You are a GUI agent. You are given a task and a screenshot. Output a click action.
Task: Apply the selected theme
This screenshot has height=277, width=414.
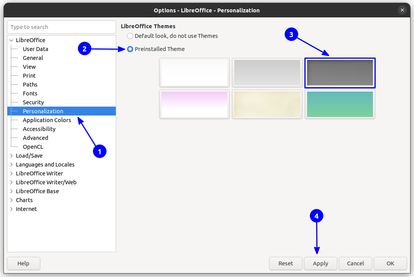[320, 263]
